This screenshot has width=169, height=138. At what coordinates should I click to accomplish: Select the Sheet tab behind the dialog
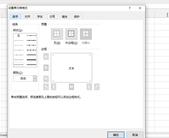coord(3,135)
